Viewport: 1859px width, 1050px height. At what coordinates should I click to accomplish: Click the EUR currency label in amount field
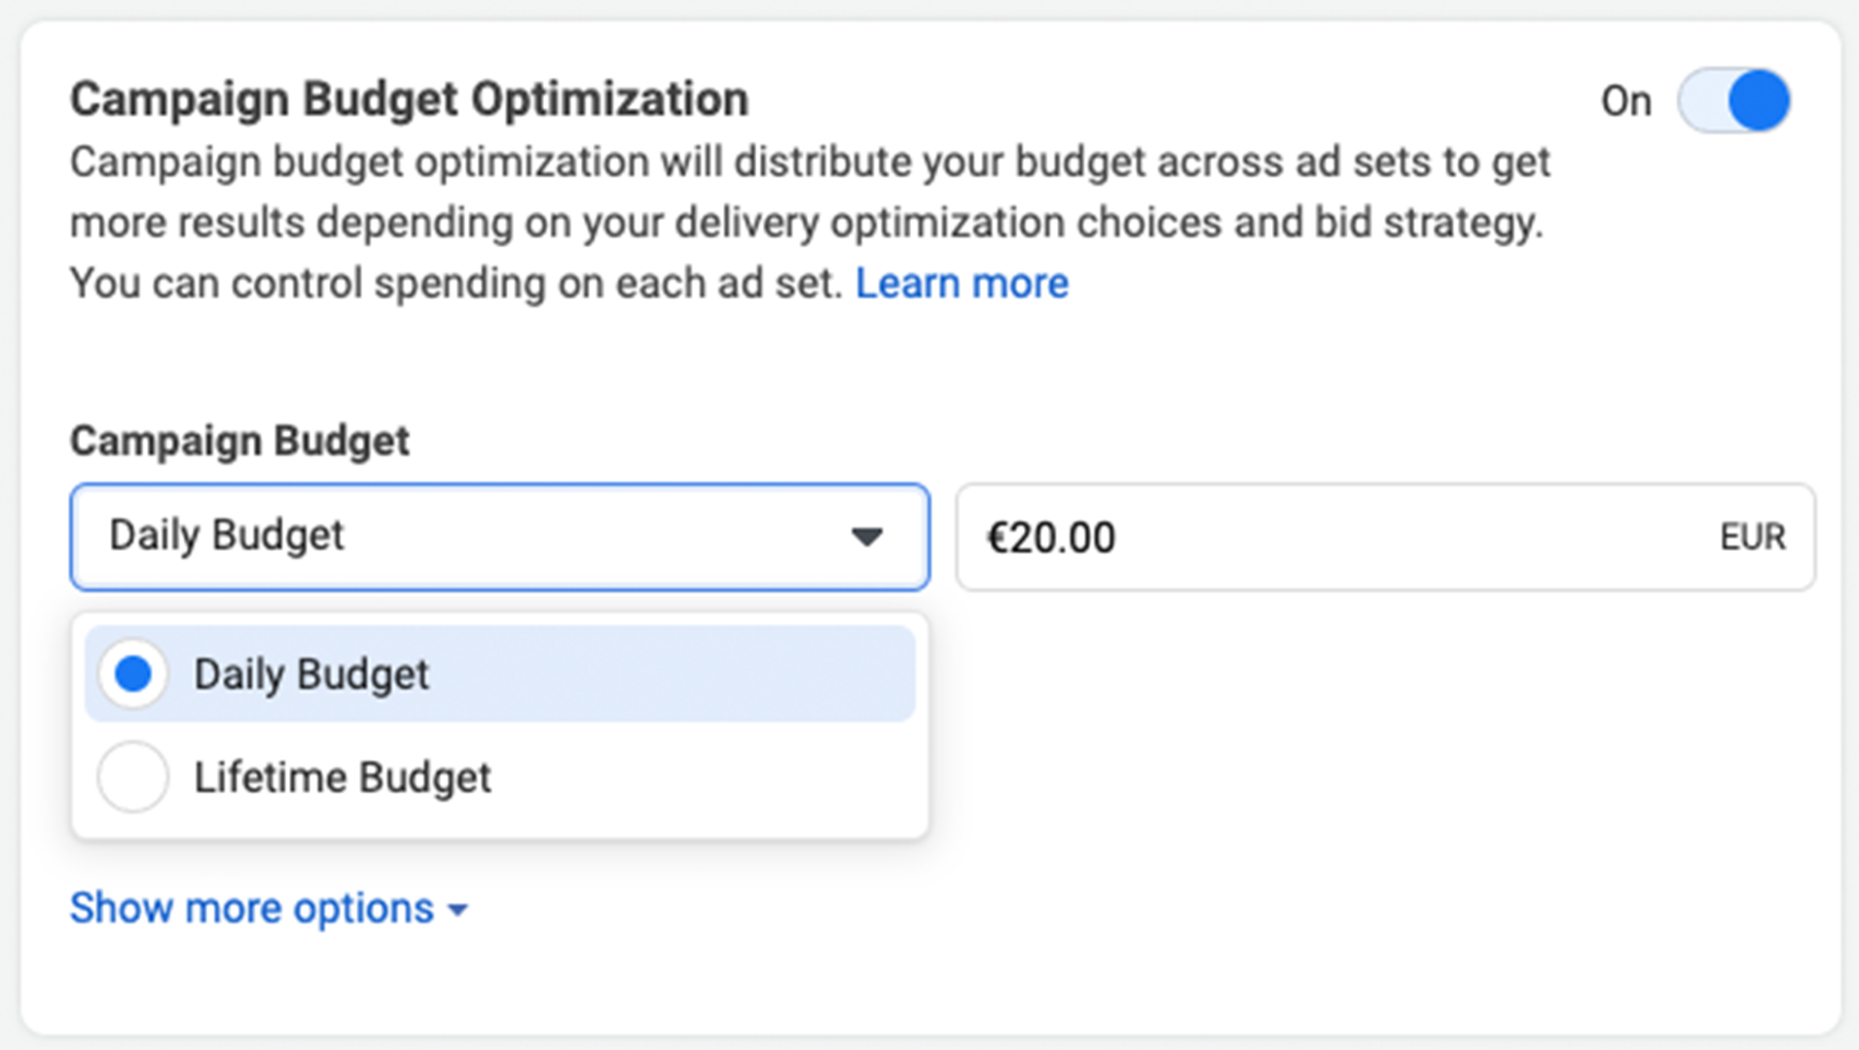click(1752, 537)
